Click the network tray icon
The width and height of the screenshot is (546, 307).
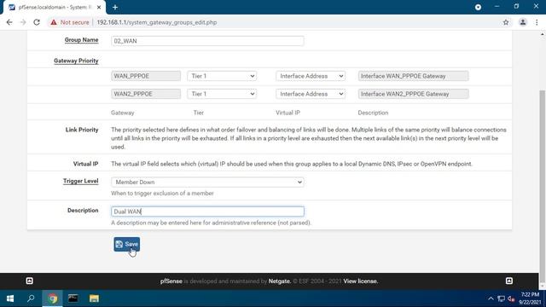point(501,298)
